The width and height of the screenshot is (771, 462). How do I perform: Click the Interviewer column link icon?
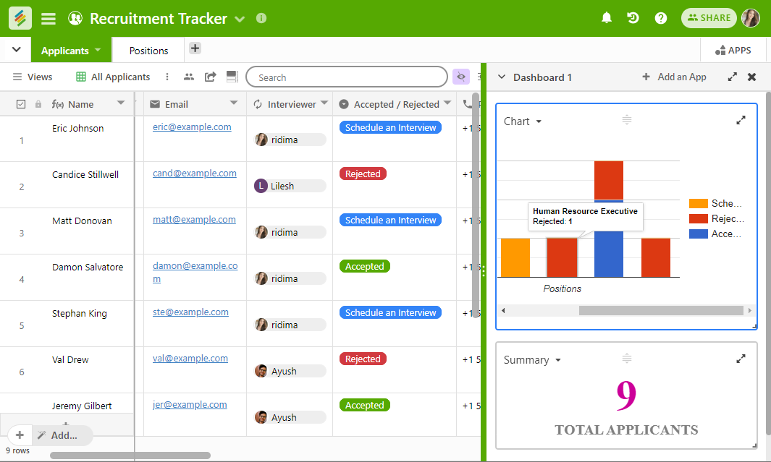[x=258, y=104]
